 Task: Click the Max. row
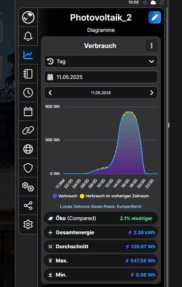tap(101, 261)
